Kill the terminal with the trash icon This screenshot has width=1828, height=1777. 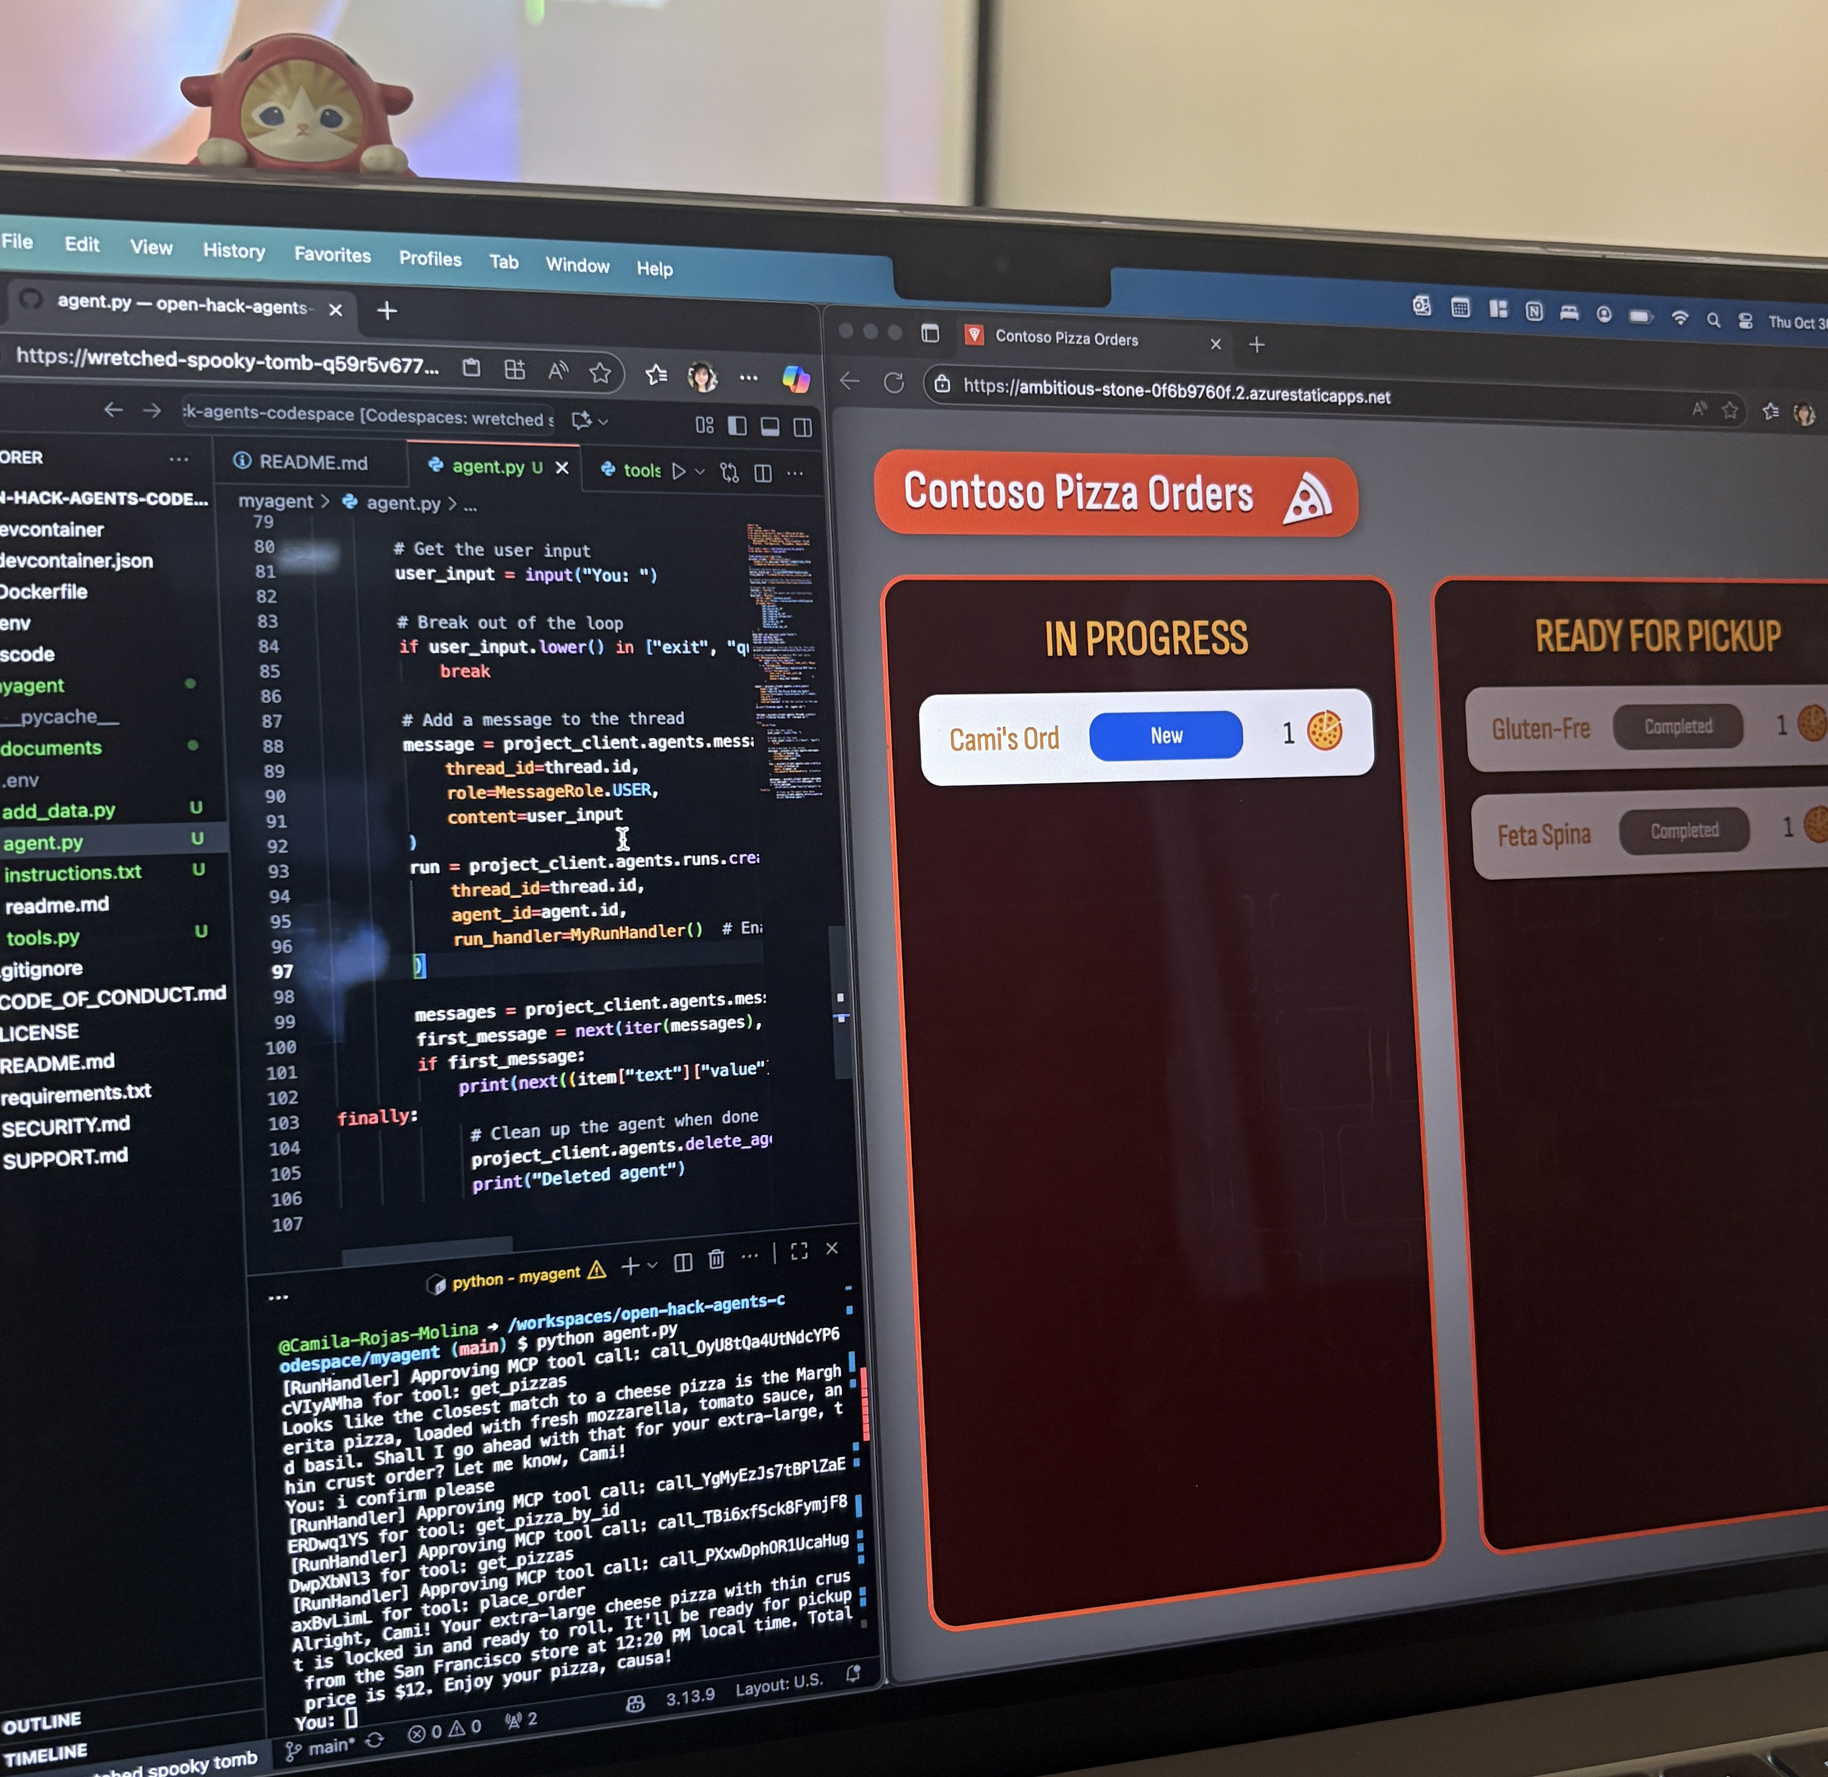[716, 1260]
